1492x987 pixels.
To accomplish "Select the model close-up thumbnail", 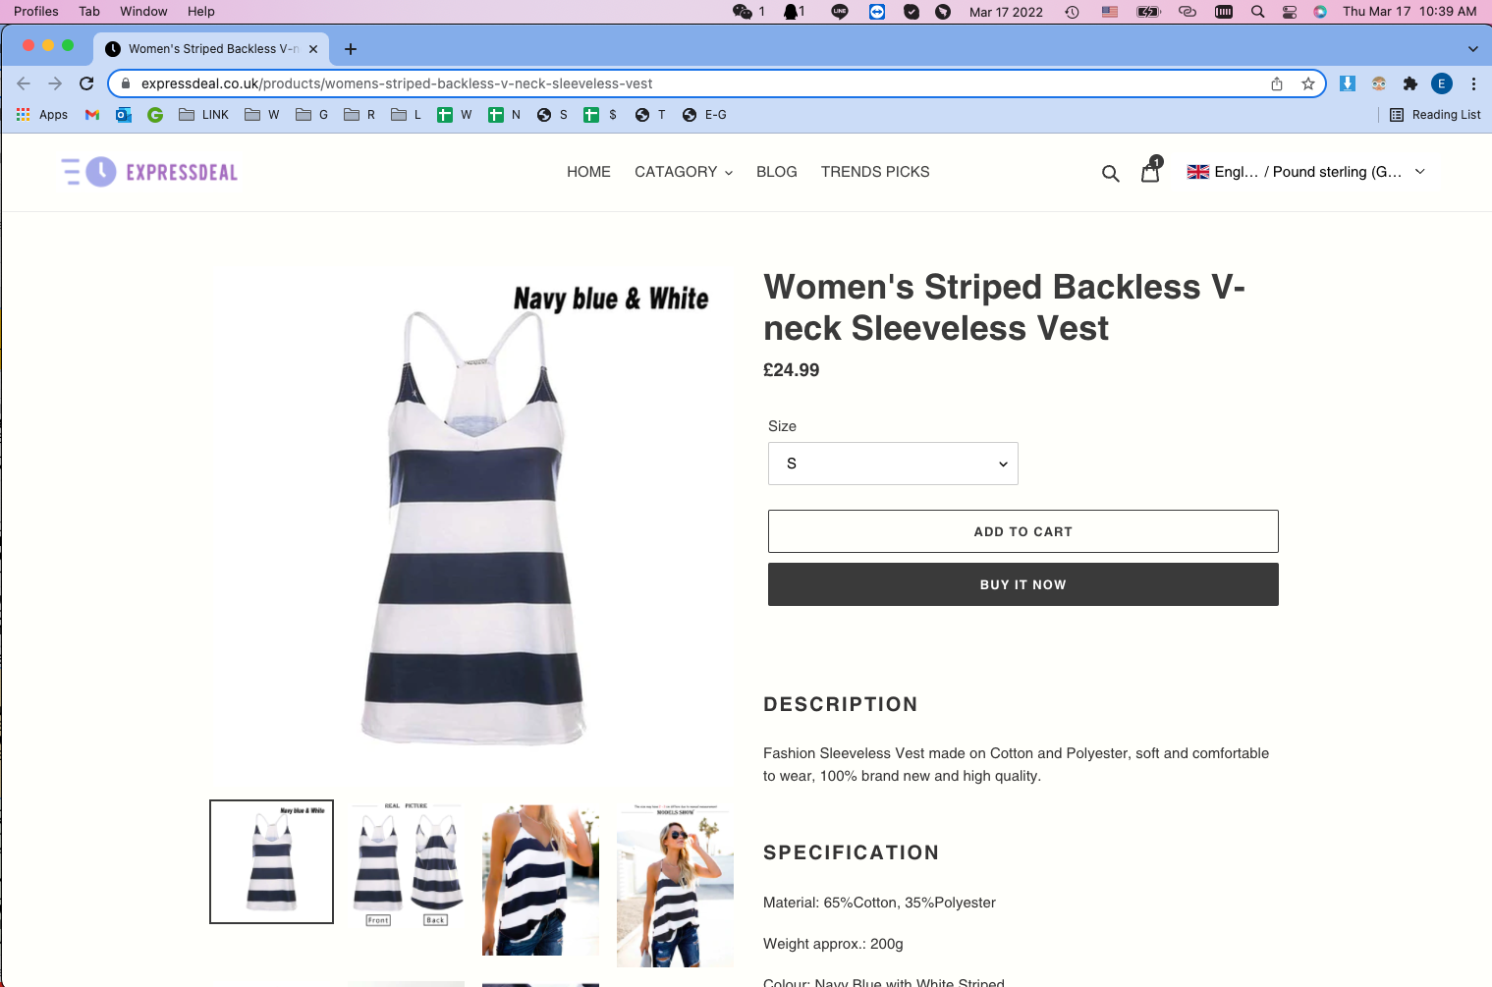I will 540,880.
